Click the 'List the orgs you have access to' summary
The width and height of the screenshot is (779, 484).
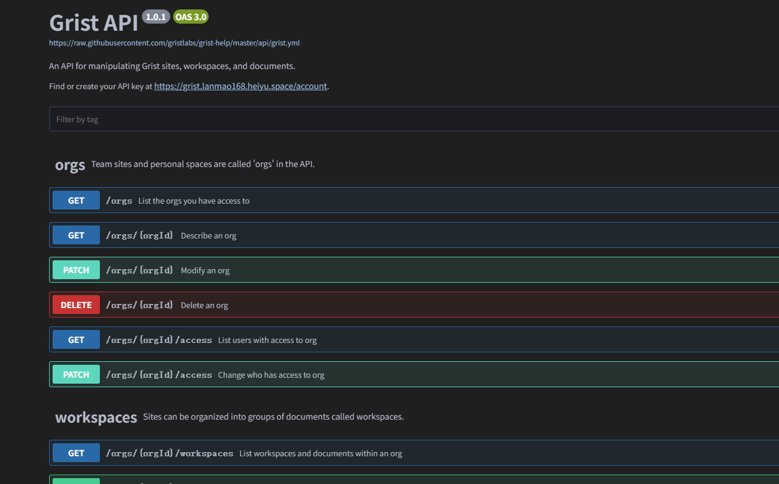coord(194,201)
